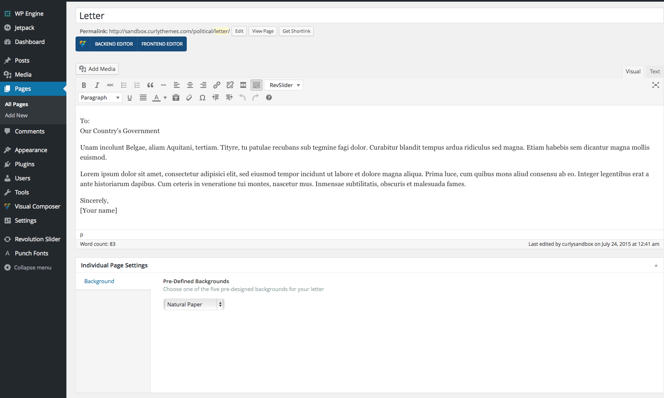Increase the paragraph indent
This screenshot has height=398, width=664.
click(229, 97)
